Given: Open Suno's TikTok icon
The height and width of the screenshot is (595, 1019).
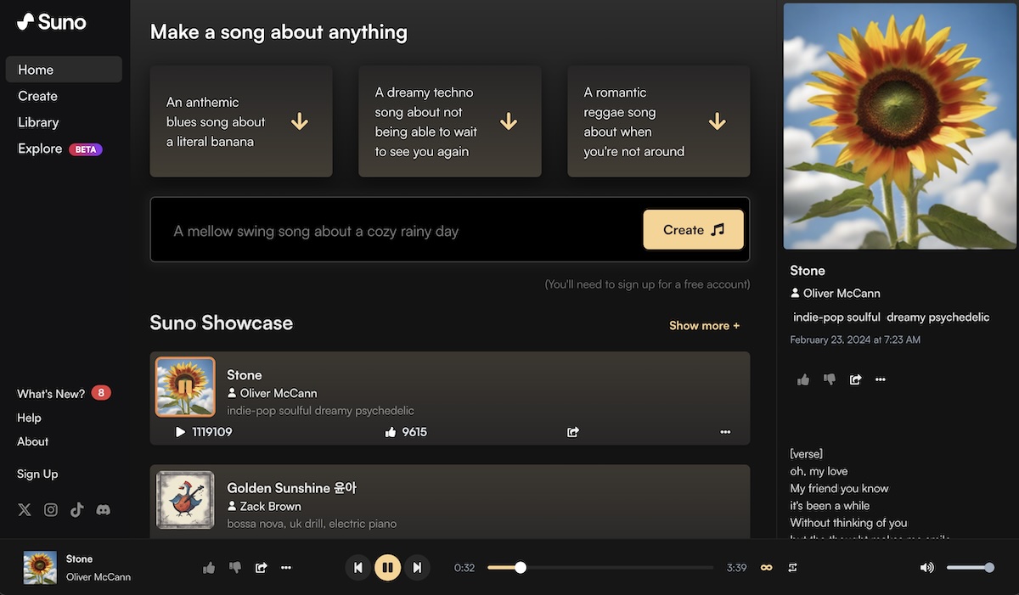Looking at the screenshot, I should 77,510.
